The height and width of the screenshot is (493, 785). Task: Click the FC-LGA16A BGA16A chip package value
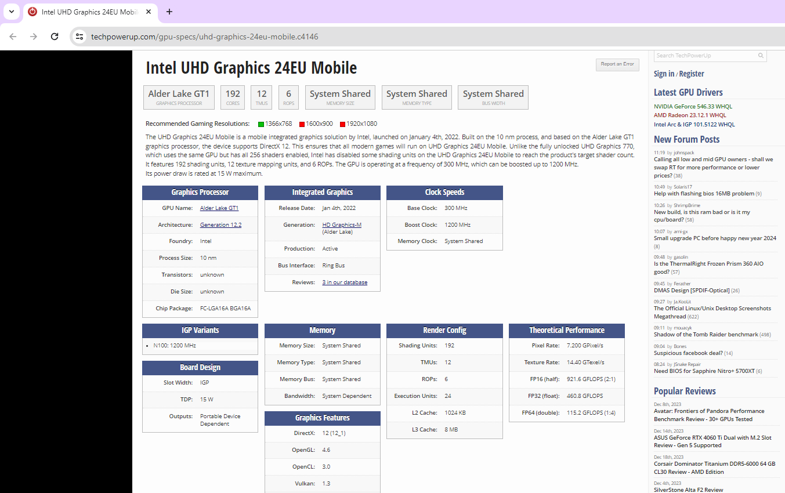pos(225,309)
